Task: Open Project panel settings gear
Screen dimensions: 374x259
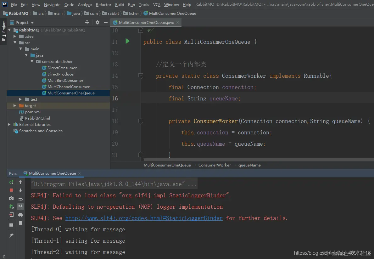Action: (x=98, y=22)
